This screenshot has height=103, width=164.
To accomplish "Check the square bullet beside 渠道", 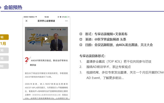I will 81,39.
